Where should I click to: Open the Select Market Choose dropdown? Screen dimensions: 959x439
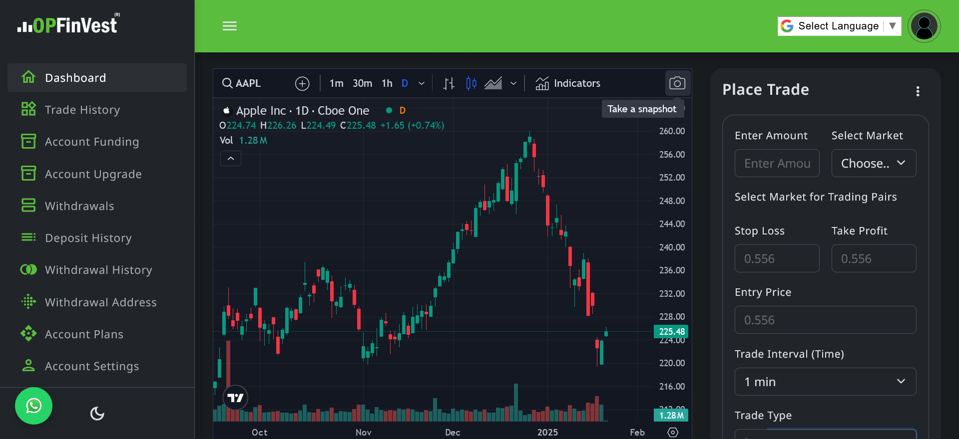(x=874, y=163)
